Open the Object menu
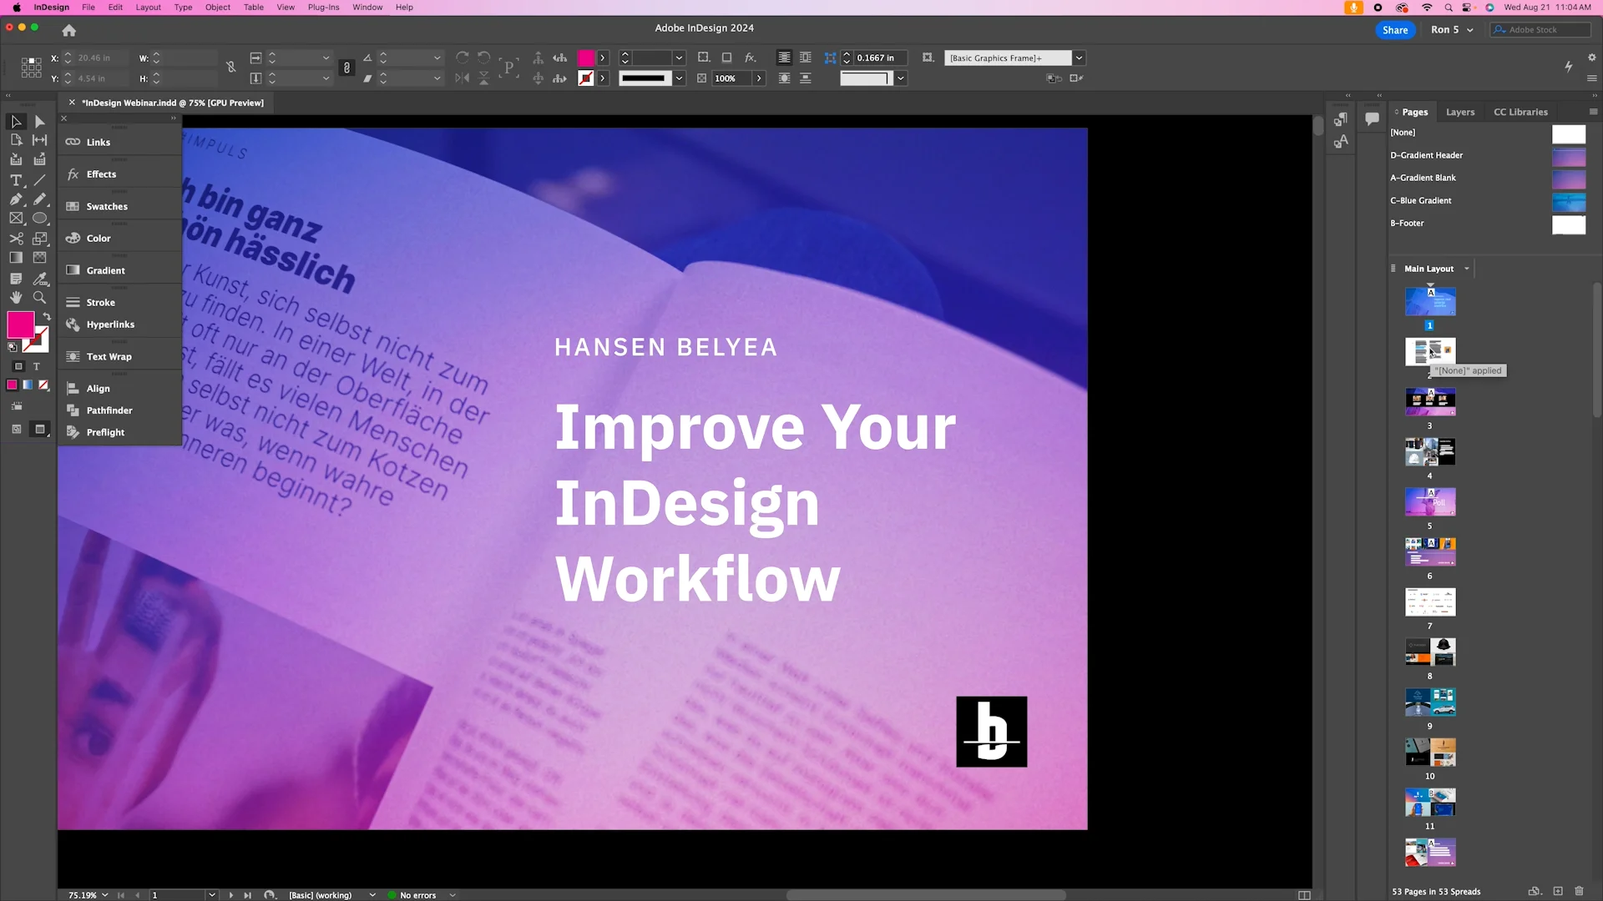1603x901 pixels. [x=217, y=7]
